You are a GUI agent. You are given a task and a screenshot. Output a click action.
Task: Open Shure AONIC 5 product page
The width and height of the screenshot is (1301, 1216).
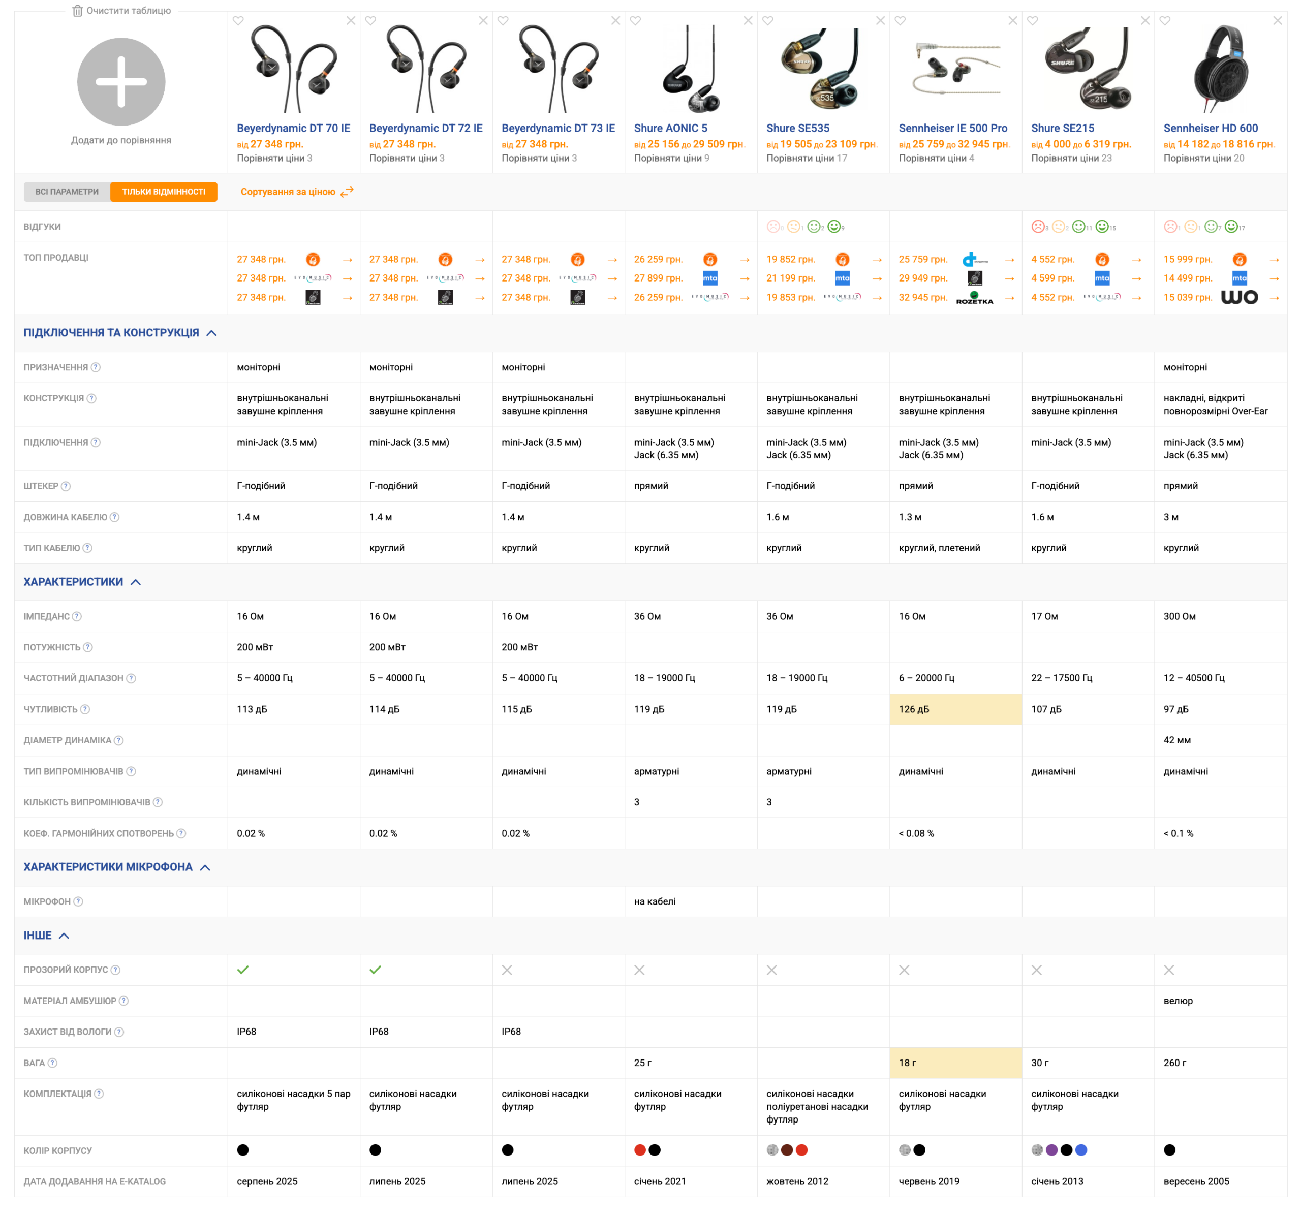coord(670,128)
